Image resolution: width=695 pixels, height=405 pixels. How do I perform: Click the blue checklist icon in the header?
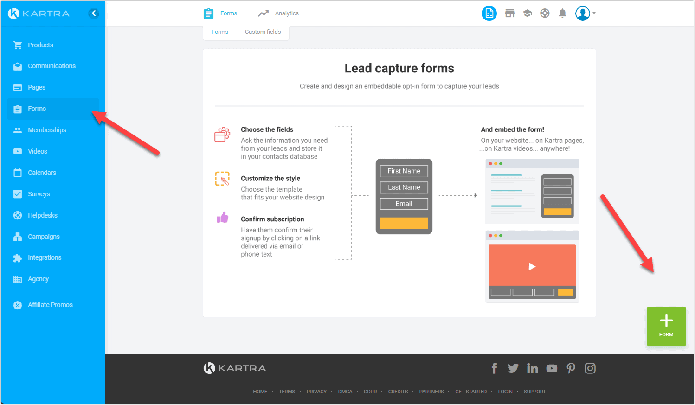coord(489,13)
